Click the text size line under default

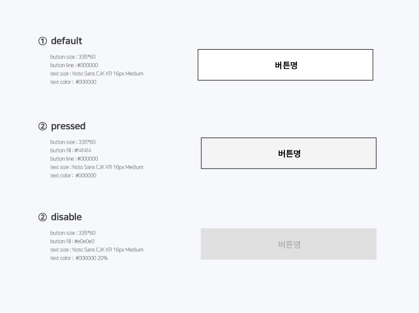(97, 74)
